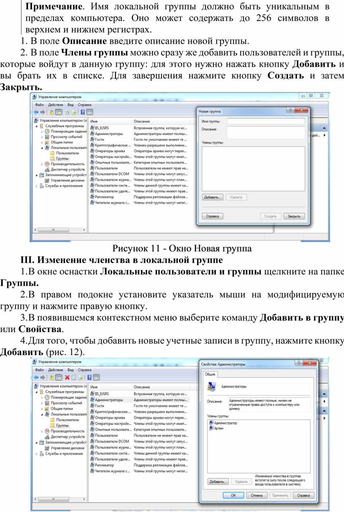Screen dimensions: 344x512
Task: Click Отмена in Свойства: Администраторы dialog
Action: click(257, 496)
